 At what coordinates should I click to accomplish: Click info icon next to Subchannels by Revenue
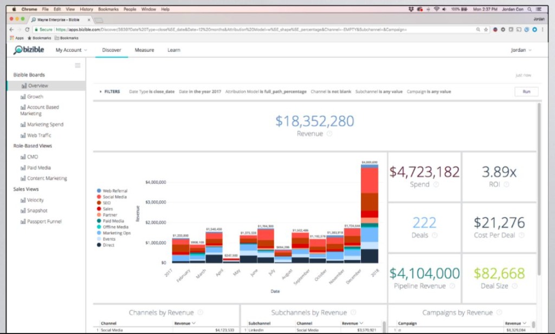[x=353, y=312]
